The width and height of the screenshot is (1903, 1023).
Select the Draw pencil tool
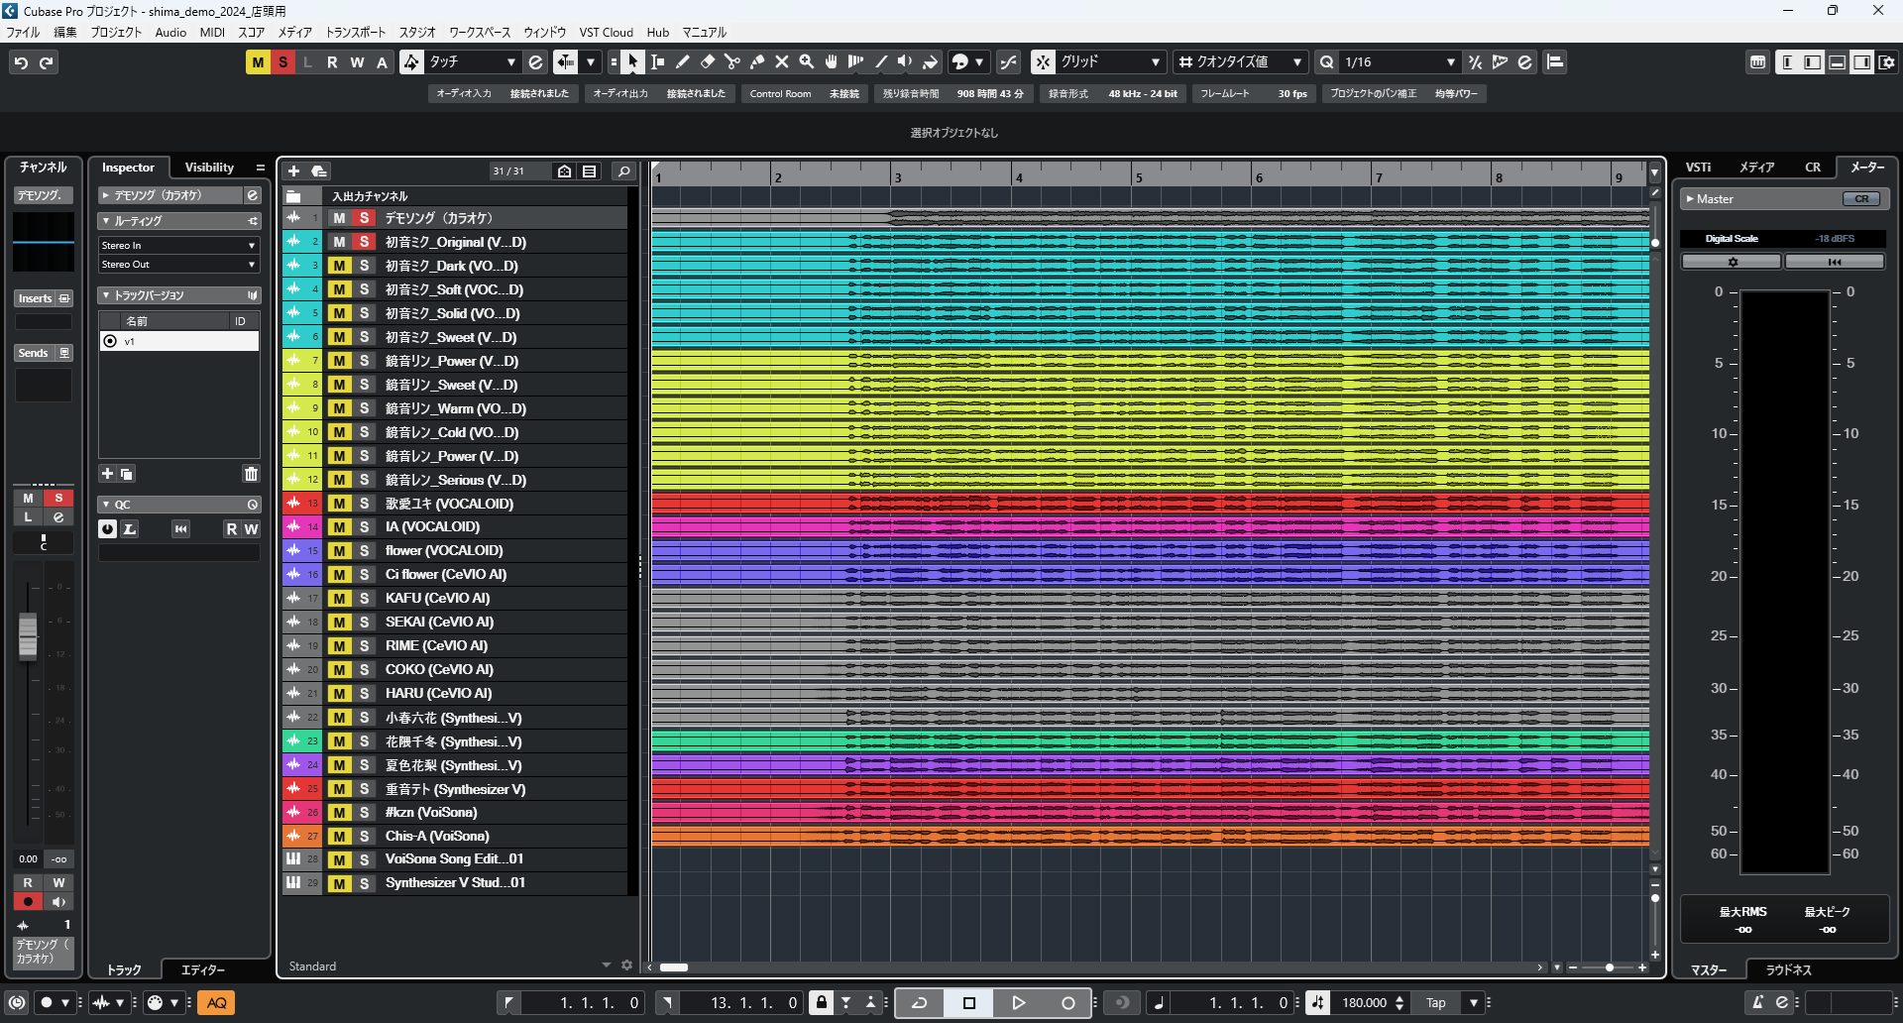[683, 61]
